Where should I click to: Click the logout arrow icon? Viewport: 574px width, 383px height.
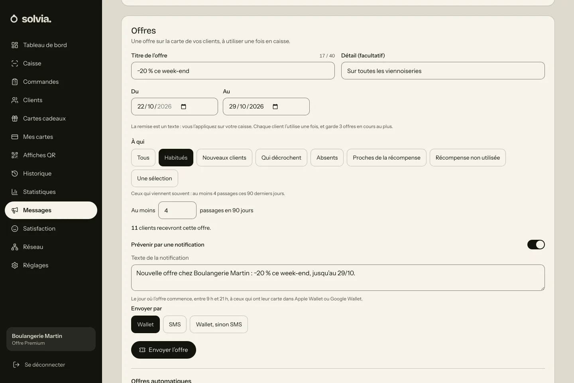[x=16, y=365]
